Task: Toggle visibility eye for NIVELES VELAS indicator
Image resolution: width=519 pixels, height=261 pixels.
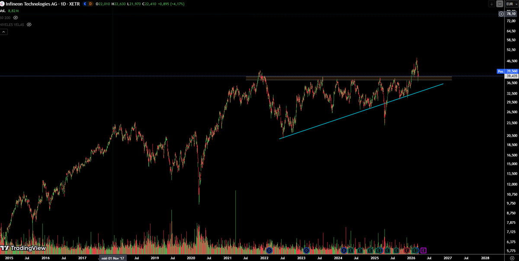Action: pyautogui.click(x=29, y=25)
